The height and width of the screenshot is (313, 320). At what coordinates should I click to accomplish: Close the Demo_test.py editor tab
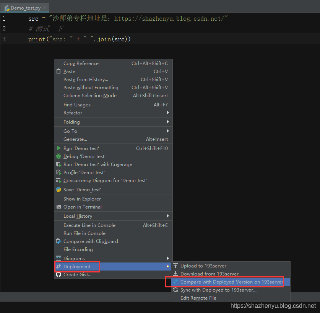[44, 8]
